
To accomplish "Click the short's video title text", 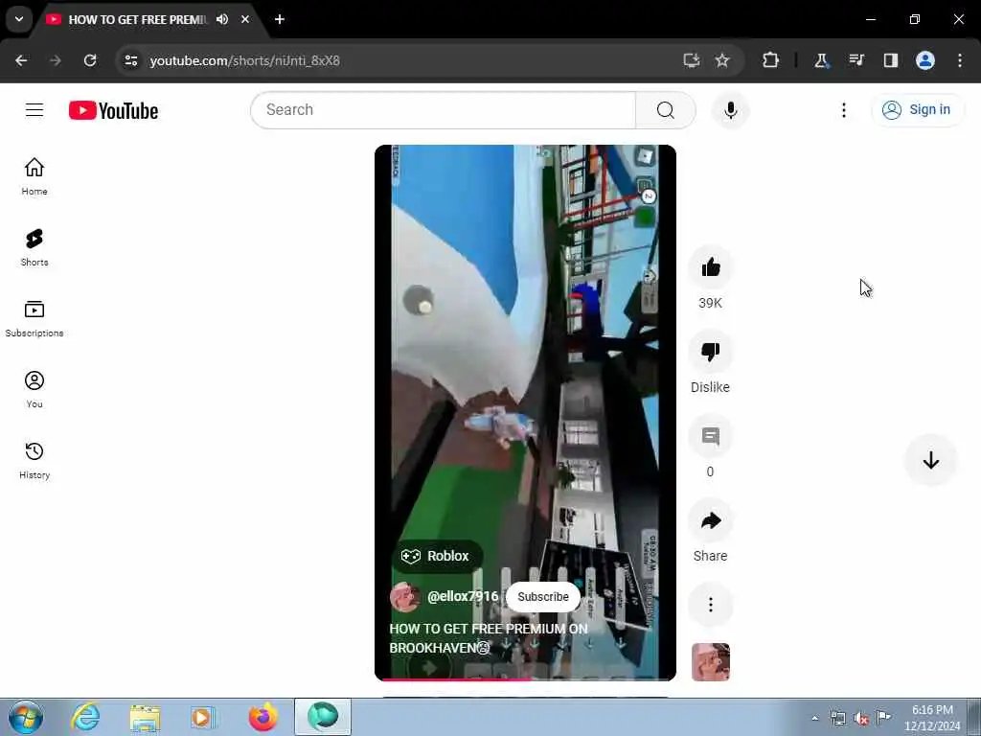I will point(488,637).
